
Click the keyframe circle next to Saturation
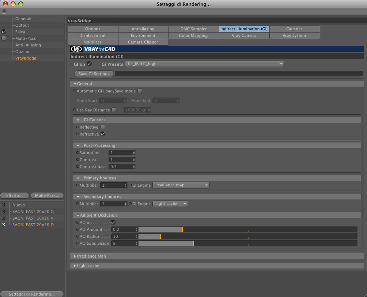(x=77, y=152)
